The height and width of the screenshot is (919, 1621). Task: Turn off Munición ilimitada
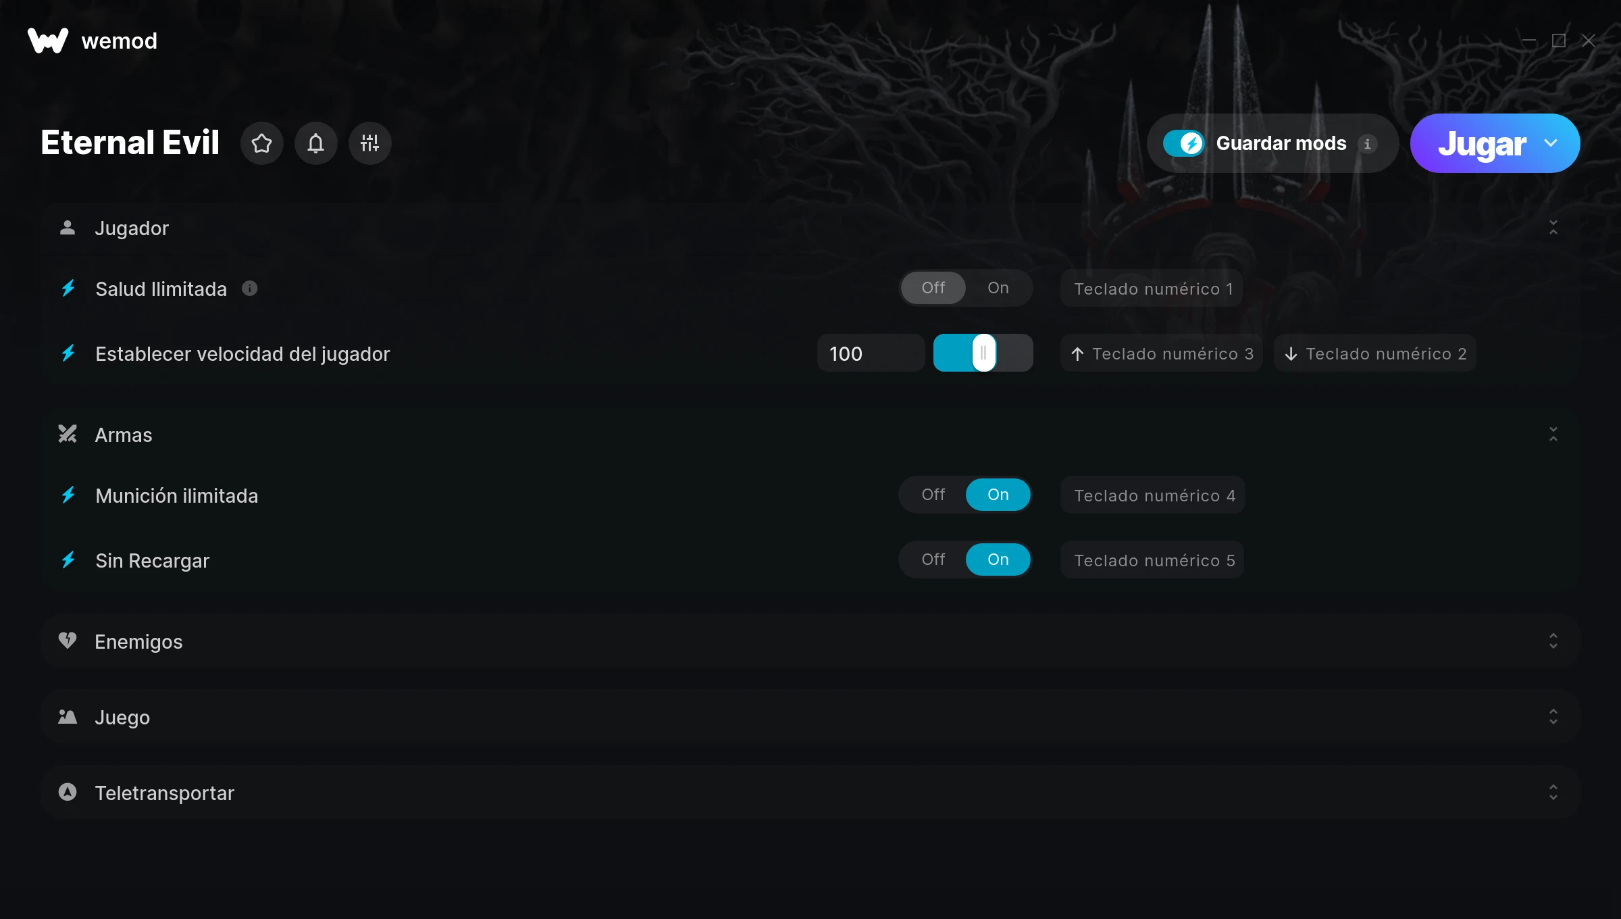[933, 495]
